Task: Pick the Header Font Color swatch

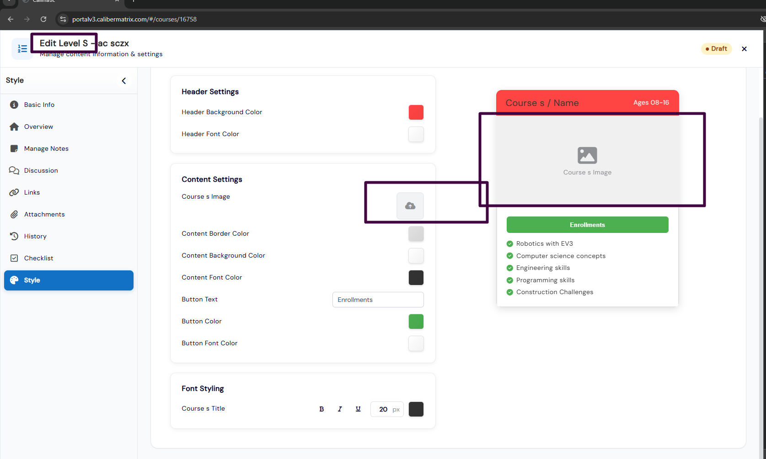Action: point(416,134)
